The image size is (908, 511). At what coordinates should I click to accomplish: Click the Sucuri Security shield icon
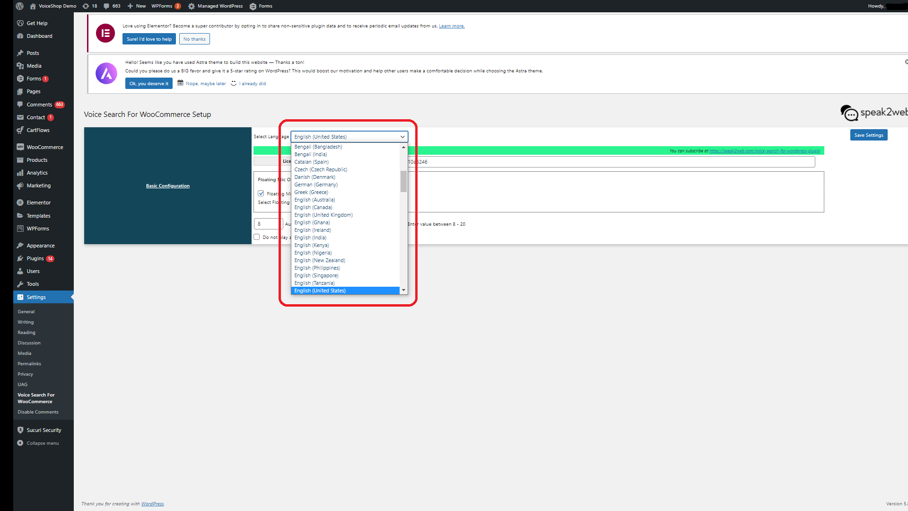[x=20, y=430]
